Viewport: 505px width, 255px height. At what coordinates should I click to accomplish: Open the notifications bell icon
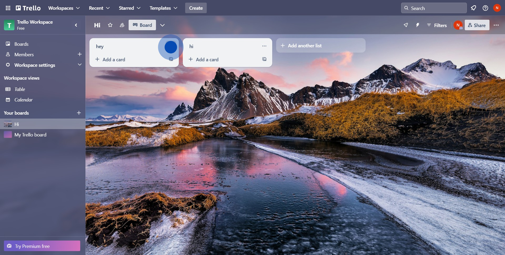pyautogui.click(x=473, y=8)
